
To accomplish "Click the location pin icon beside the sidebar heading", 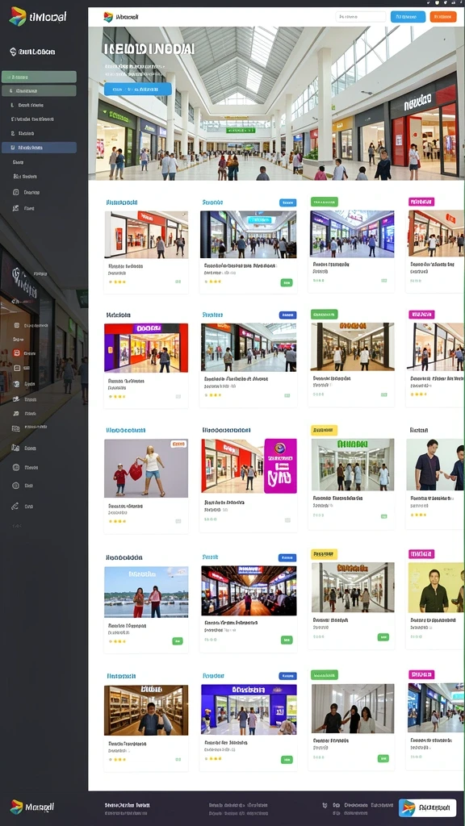I will 13,52.
